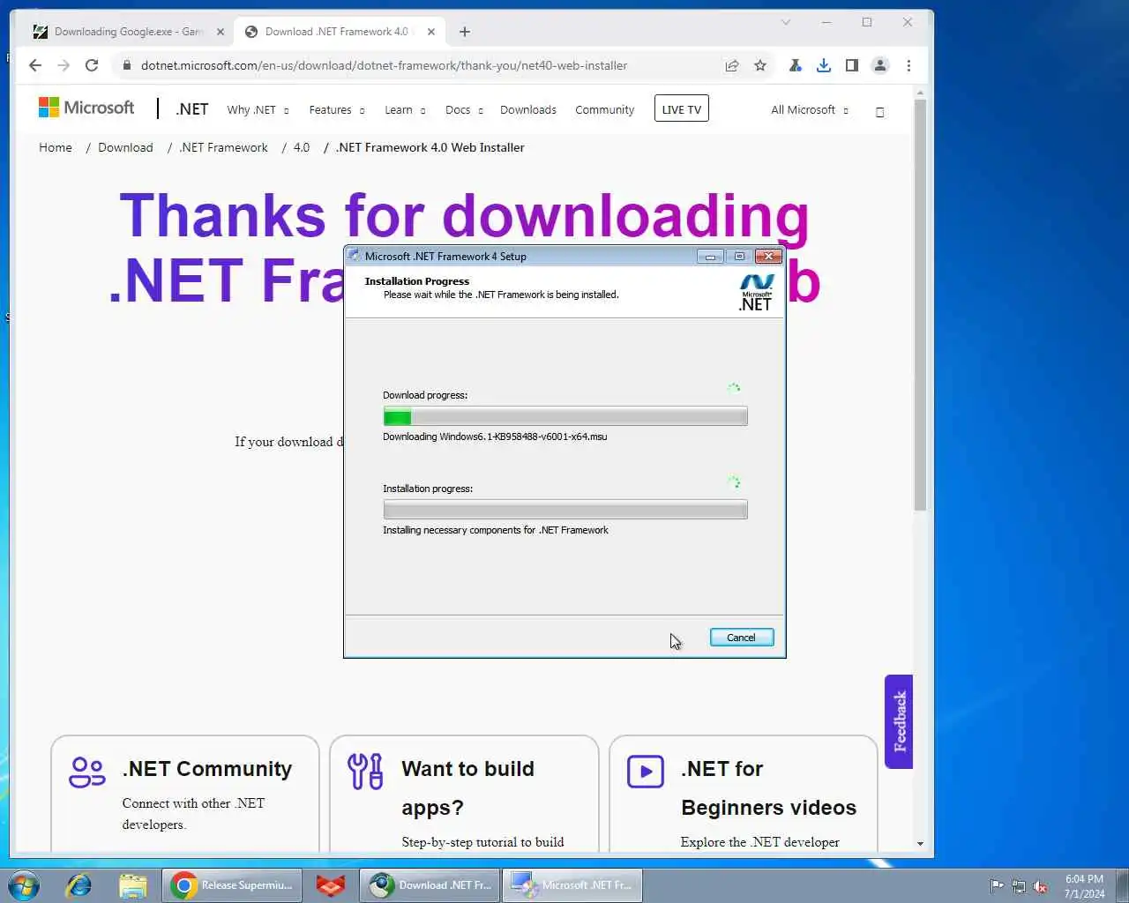Screen dimensions: 1129x903
Task: Click Installation progress bar
Action: (565, 510)
